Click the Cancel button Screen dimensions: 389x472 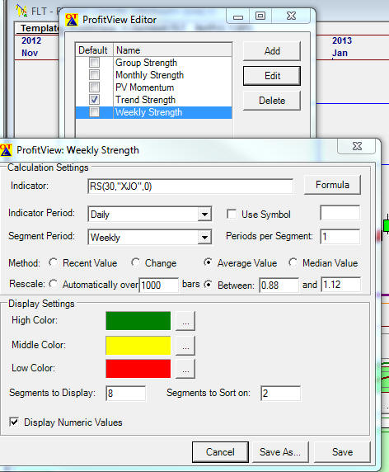[x=220, y=452]
